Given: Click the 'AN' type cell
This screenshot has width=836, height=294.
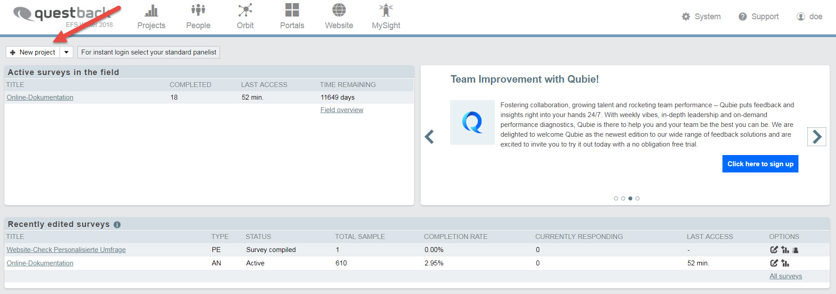Looking at the screenshot, I should coord(216,263).
